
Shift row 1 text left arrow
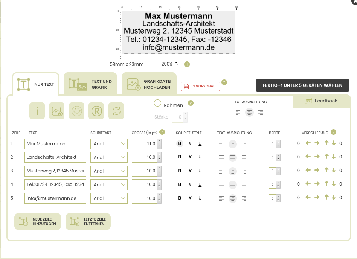click(308, 143)
